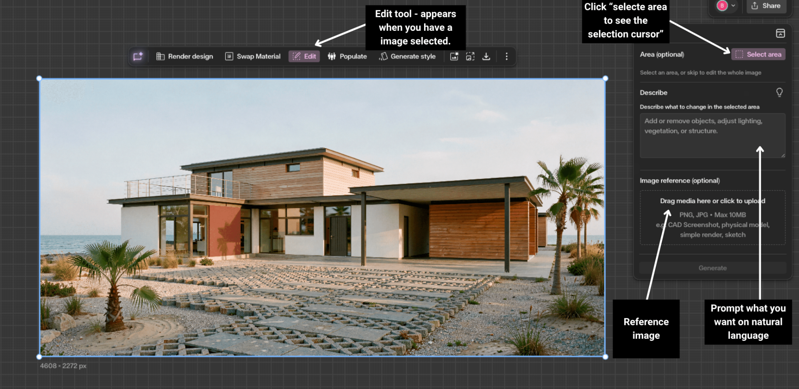Click the top-right image resize handle
Image resolution: width=799 pixels, height=389 pixels.
pyautogui.click(x=605, y=78)
